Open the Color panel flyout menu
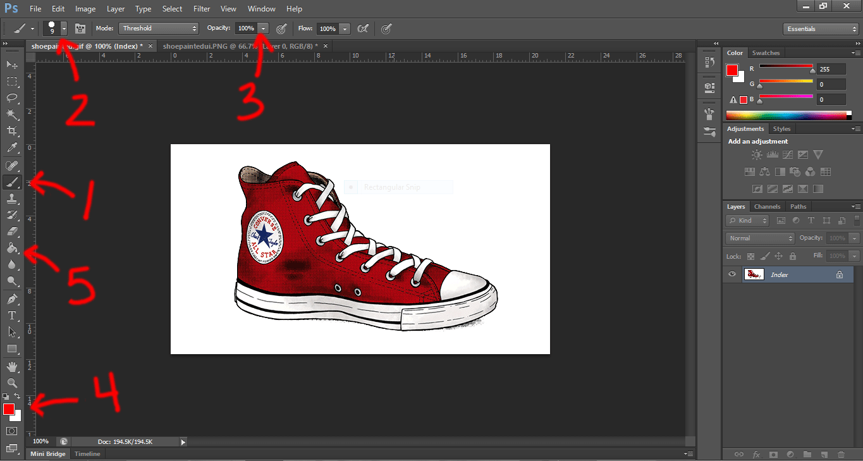Screen dimensions: 863x461 [856, 53]
